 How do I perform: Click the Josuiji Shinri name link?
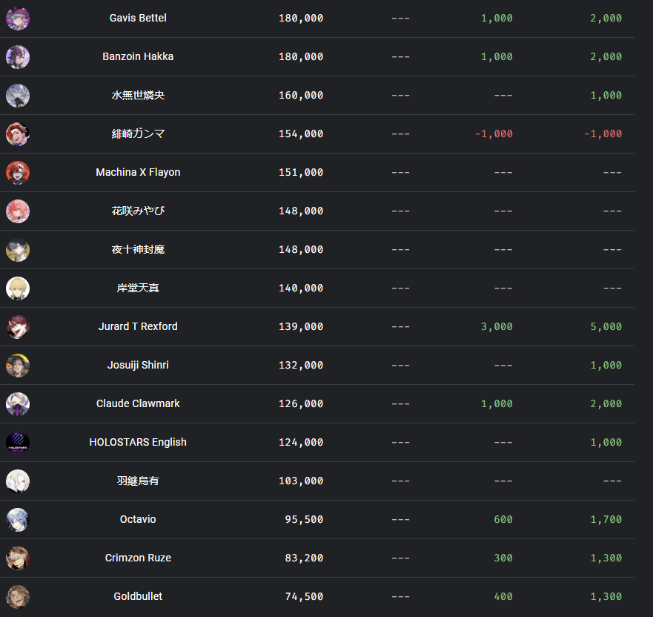click(138, 365)
